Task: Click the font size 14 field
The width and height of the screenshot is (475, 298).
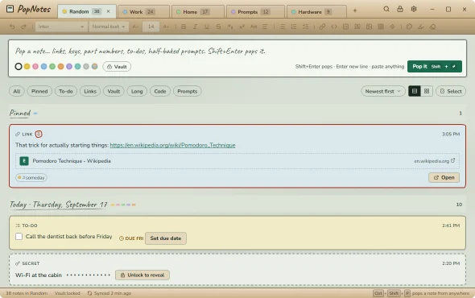Action: [151, 27]
